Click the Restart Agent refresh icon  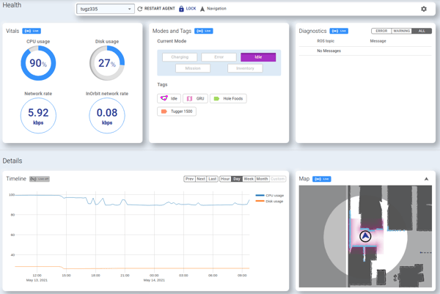tap(140, 9)
